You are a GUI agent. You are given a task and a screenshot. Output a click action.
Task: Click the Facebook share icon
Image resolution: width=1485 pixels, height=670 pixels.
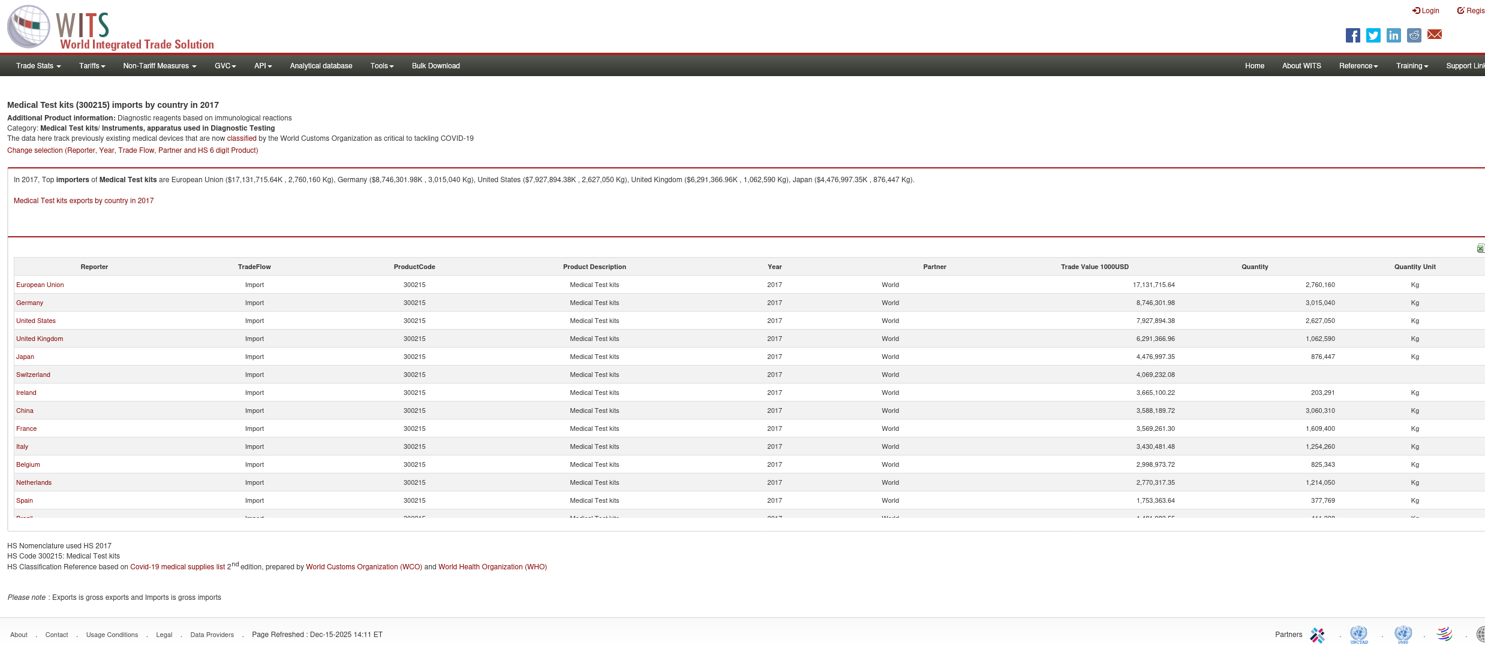(x=1352, y=35)
